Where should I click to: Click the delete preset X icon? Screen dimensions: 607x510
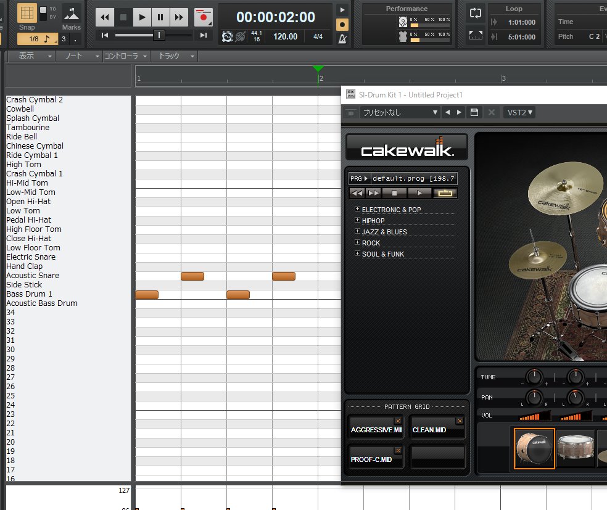click(x=492, y=112)
